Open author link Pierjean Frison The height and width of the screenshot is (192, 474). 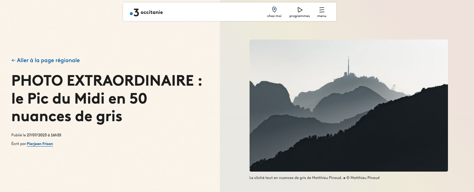(40, 144)
